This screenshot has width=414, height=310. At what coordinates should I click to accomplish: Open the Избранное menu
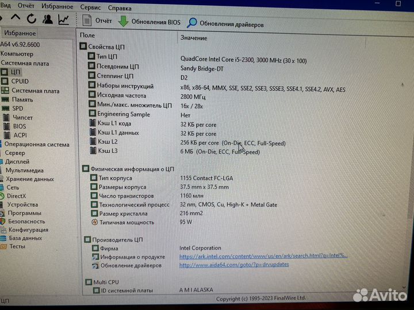[57, 6]
